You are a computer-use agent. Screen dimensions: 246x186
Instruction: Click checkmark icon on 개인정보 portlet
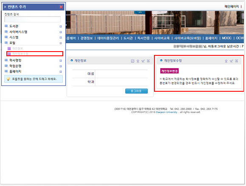[143, 61]
